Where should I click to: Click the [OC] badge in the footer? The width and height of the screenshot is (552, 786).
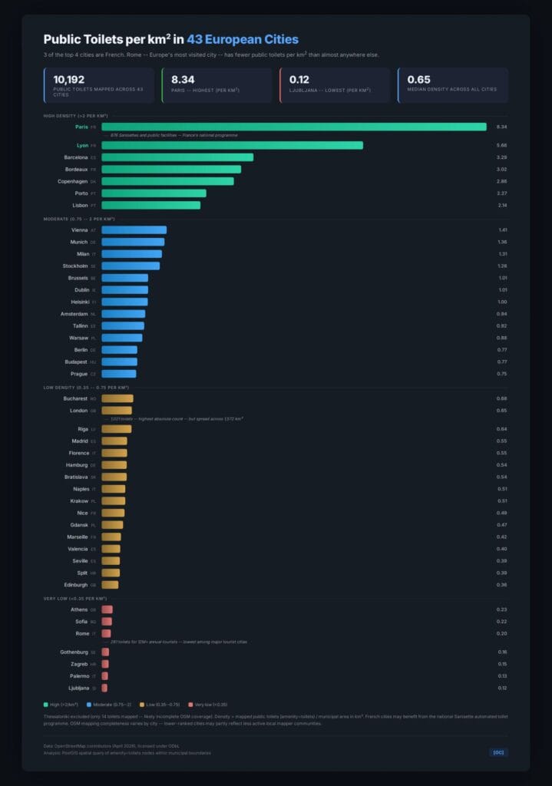(497, 751)
